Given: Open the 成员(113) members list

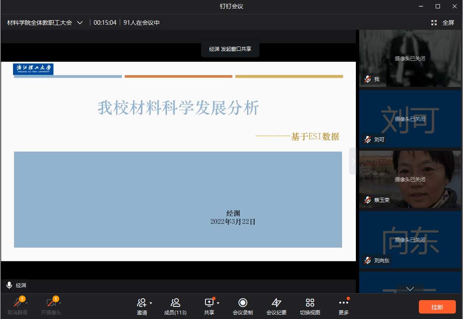Looking at the screenshot, I should [175, 303].
